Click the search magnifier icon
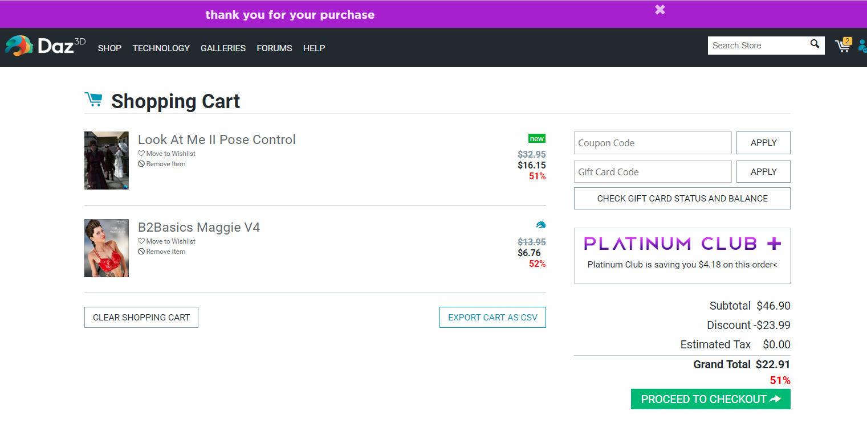The image size is (867, 432). coord(815,44)
